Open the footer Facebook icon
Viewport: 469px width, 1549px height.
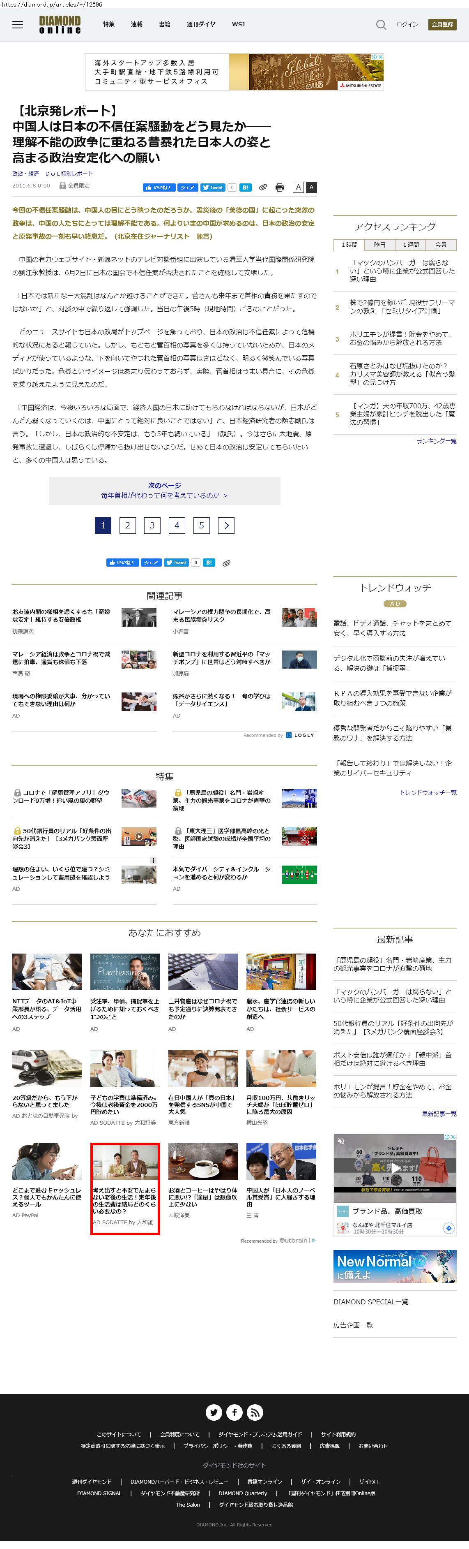point(234,1412)
